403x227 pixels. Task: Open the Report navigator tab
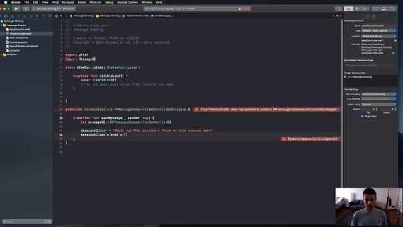(x=50, y=16)
